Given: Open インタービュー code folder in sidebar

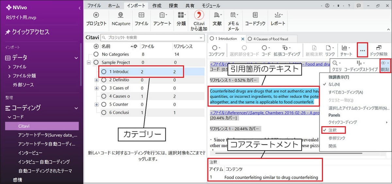Looking at the screenshot, I should tap(30, 153).
